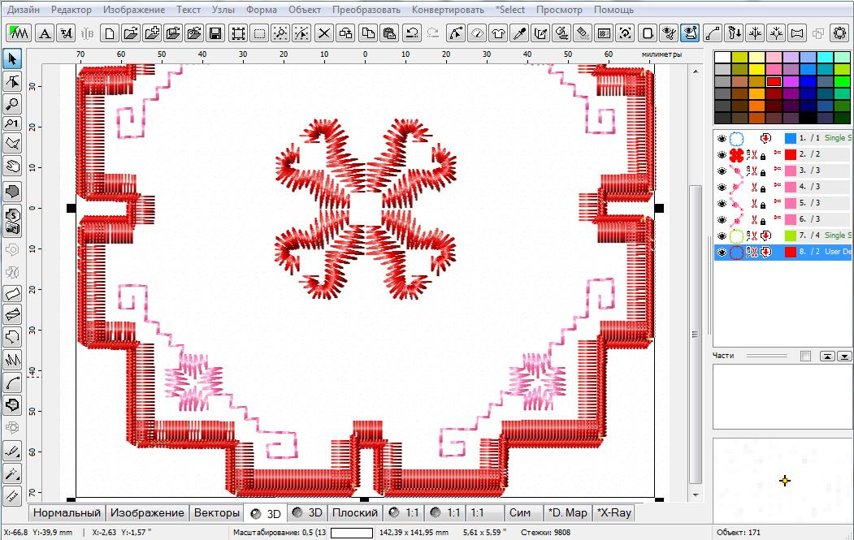
Task: Click the eye with scissors icon
Action: point(668,33)
